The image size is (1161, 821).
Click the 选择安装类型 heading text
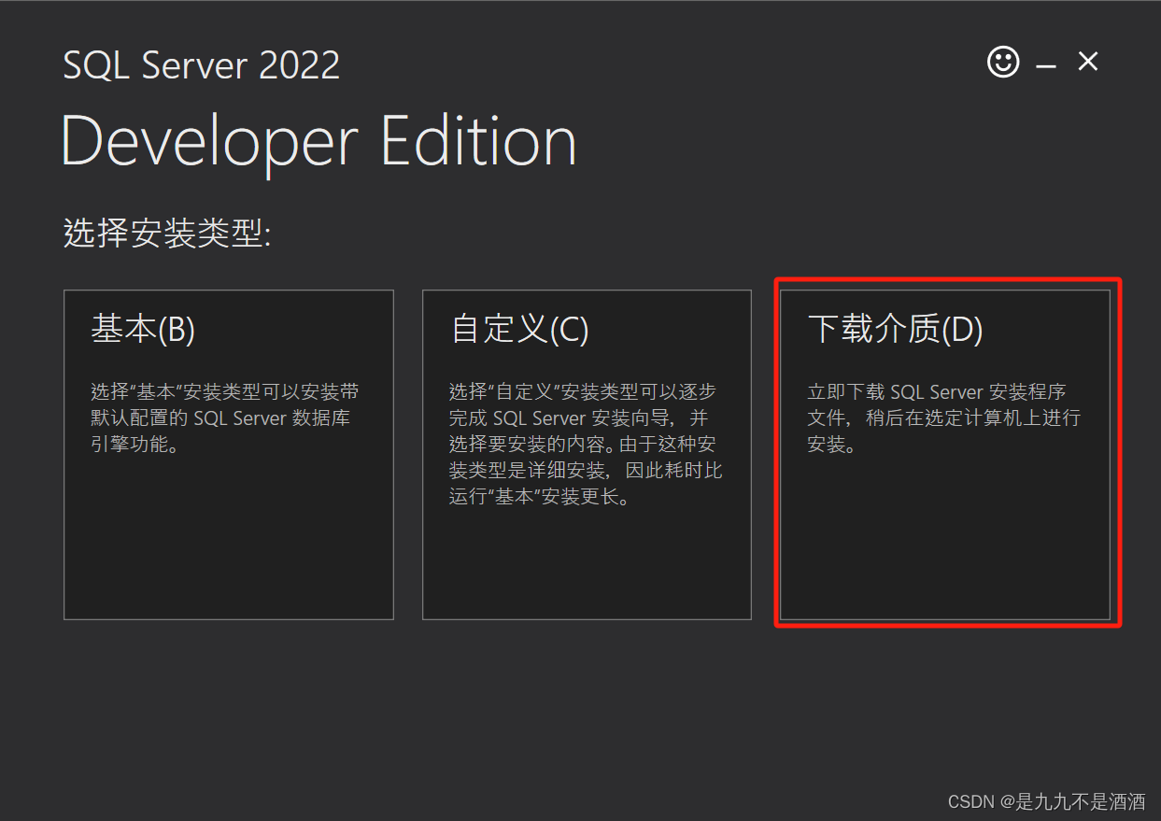pyautogui.click(x=167, y=233)
